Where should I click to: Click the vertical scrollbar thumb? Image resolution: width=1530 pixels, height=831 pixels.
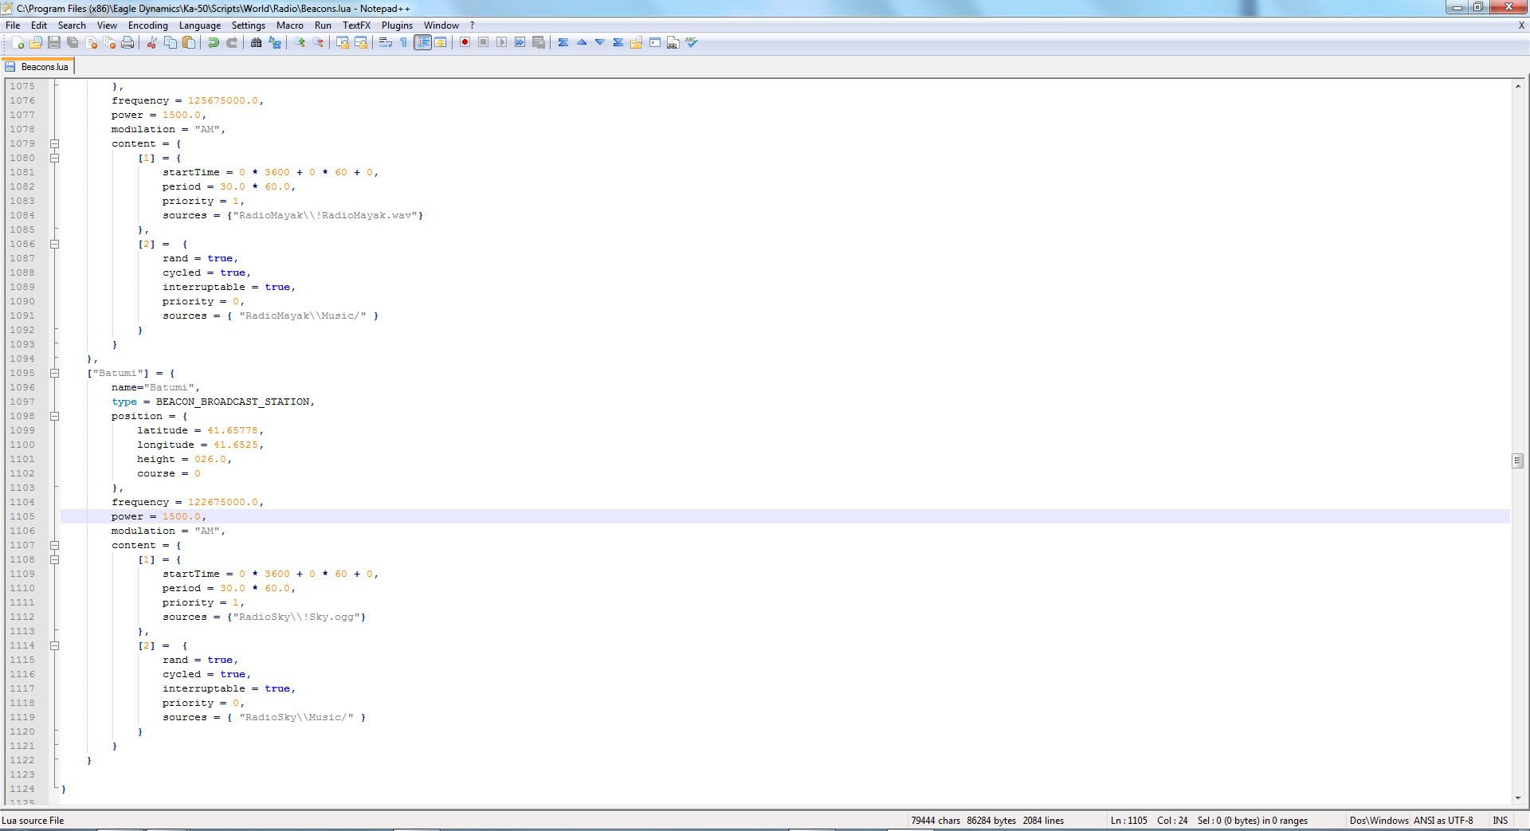1517,461
